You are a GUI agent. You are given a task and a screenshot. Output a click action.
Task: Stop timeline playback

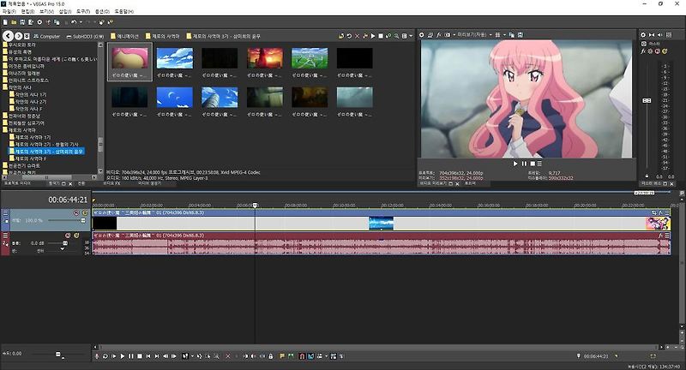pos(140,356)
